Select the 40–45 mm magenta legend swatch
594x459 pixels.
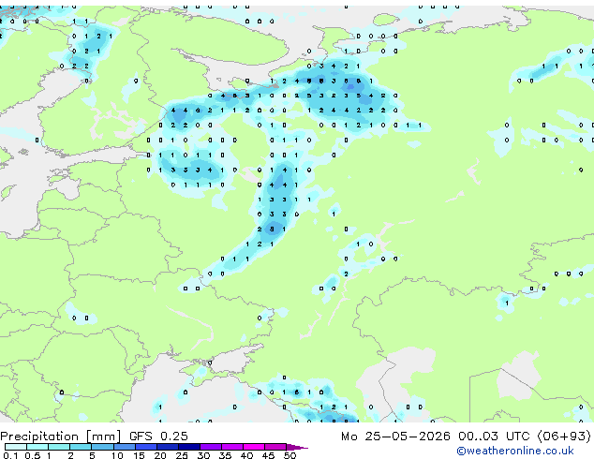(x=254, y=447)
